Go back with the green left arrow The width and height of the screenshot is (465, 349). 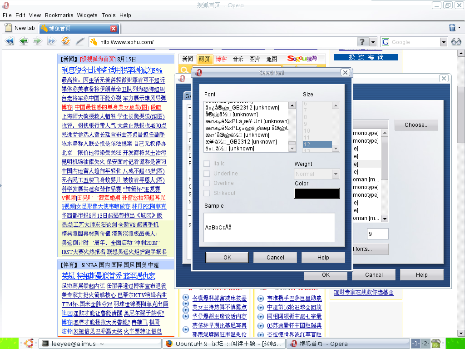[x=24, y=41]
